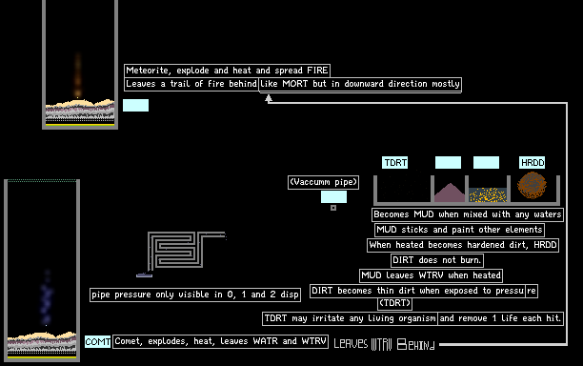The image size is (583, 366).
Task: Click the 'MUD leaves WTRV when heated' sign
Action: pyautogui.click(x=431, y=275)
